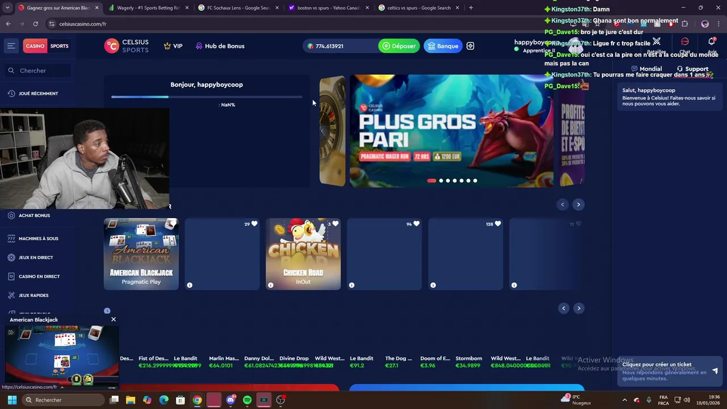The image size is (727, 409).
Task: Click the Celsius Sports logo
Action: coord(126,46)
